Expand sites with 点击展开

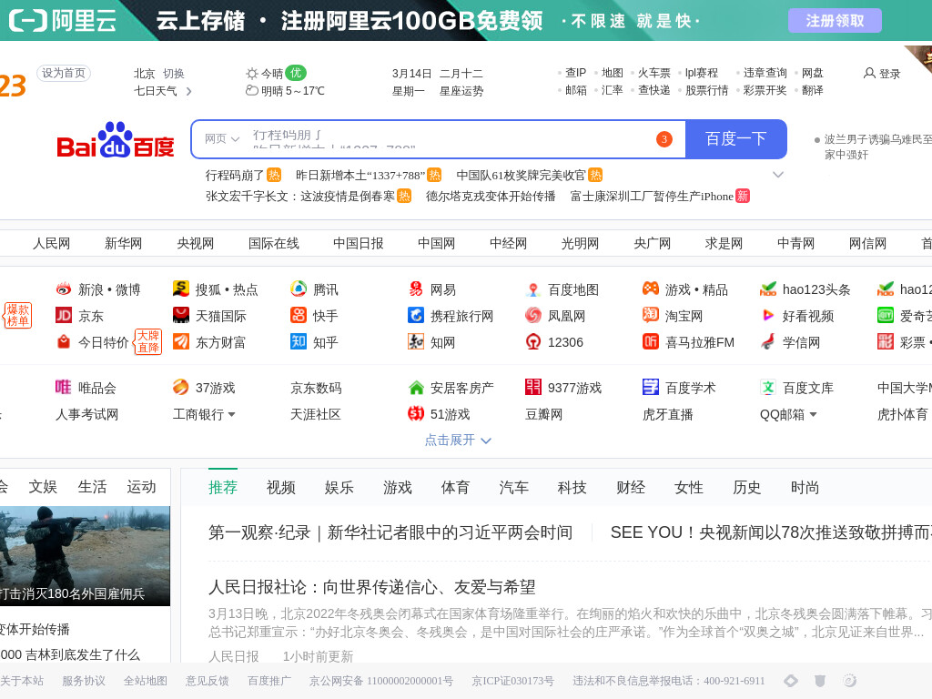[458, 440]
